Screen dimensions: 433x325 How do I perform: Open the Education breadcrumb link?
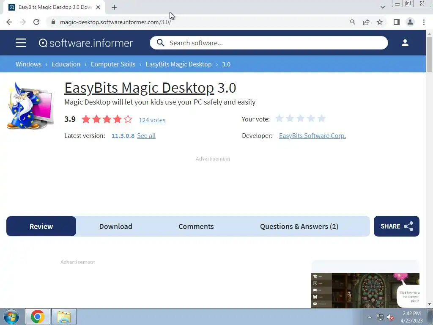coord(66,64)
